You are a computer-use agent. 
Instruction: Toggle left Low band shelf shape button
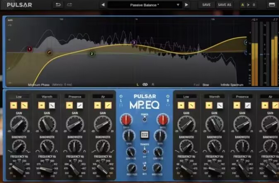pos(24,105)
